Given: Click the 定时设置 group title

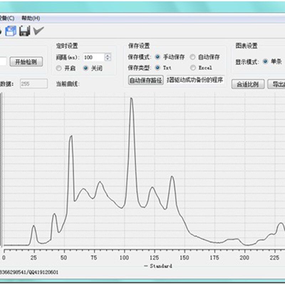Looking at the screenshot, I should click(x=67, y=46).
